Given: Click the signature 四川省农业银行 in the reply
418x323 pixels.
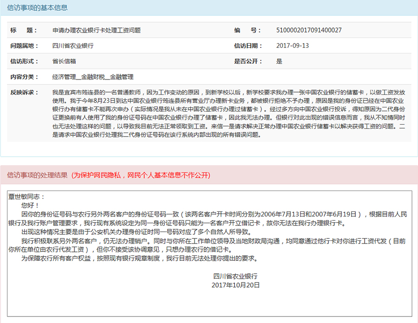Looking at the screenshot, I should coord(235,277).
